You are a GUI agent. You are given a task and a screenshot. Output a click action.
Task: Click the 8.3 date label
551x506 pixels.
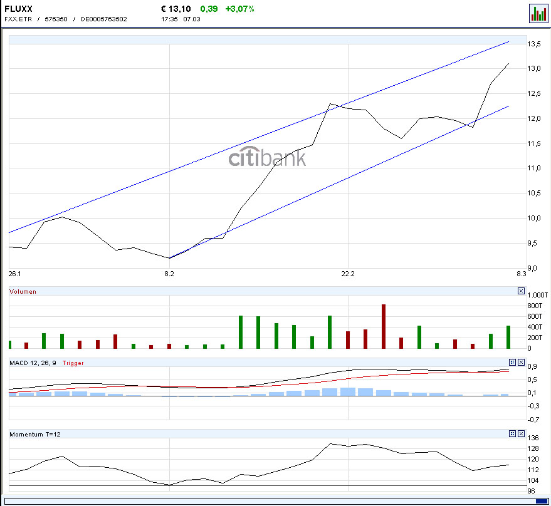pyautogui.click(x=522, y=274)
